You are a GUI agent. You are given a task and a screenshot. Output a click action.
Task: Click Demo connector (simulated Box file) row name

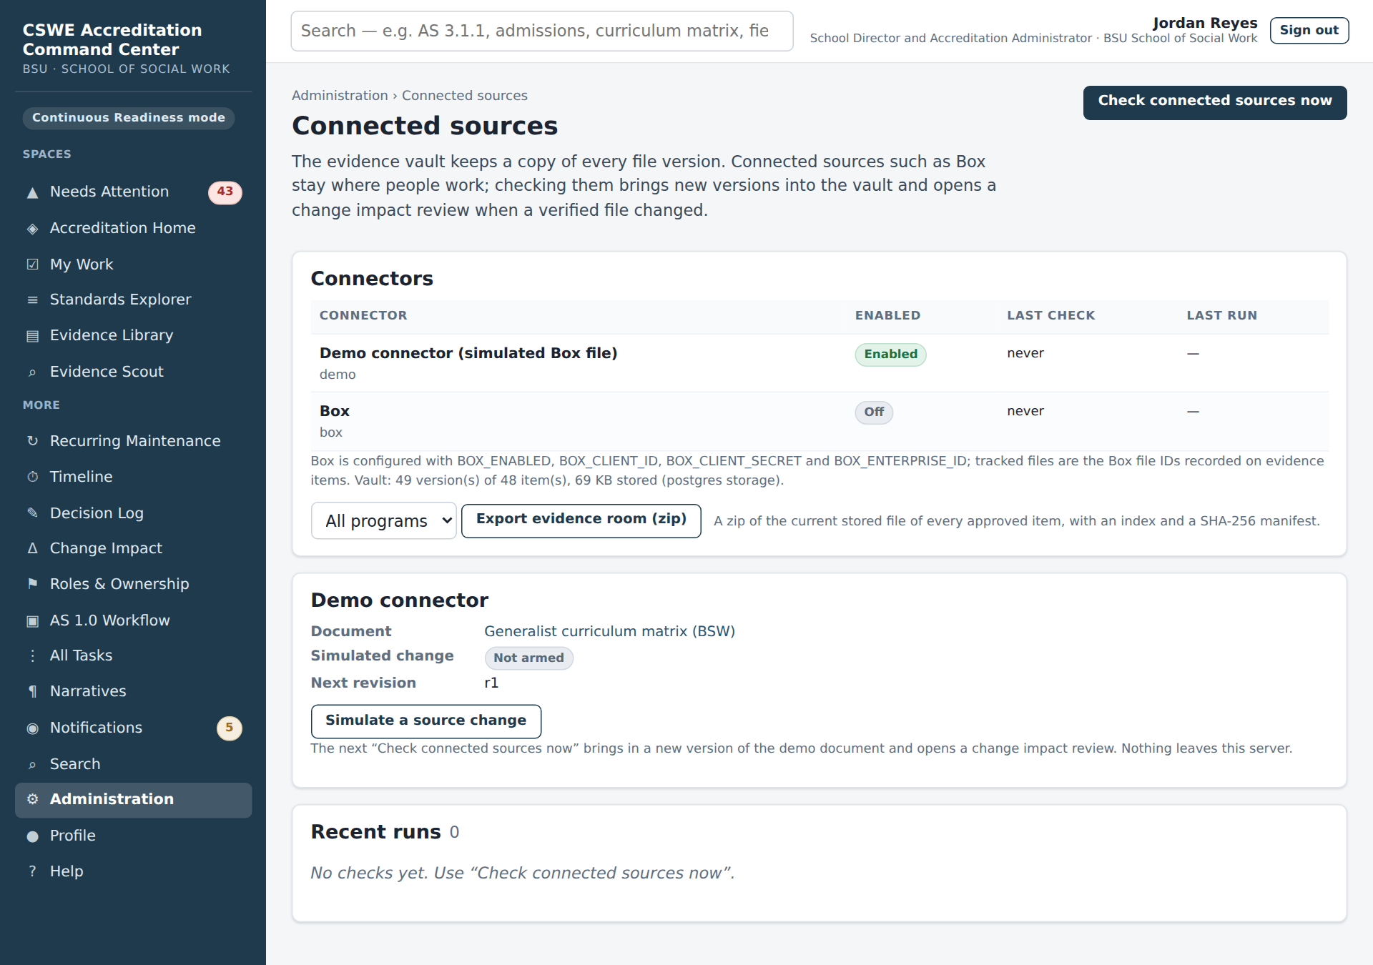point(468,353)
